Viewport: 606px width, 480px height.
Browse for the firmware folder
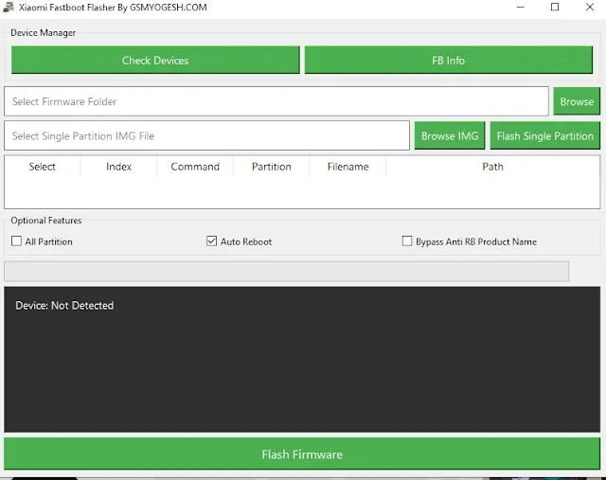click(577, 101)
